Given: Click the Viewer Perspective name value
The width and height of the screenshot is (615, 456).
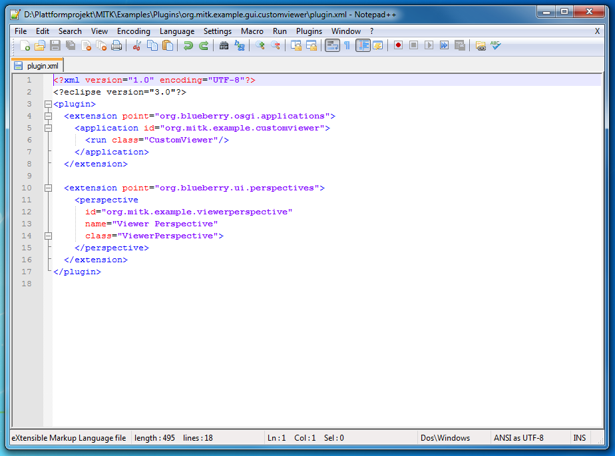Looking at the screenshot, I should click(x=165, y=224).
